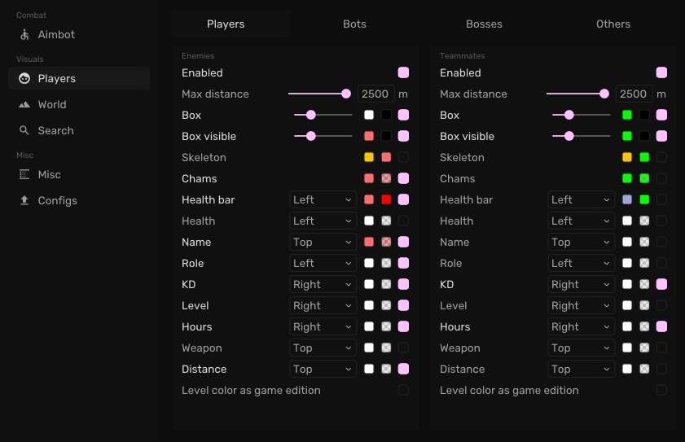
Task: Open the Misc grid icon
Action: [x=24, y=175]
